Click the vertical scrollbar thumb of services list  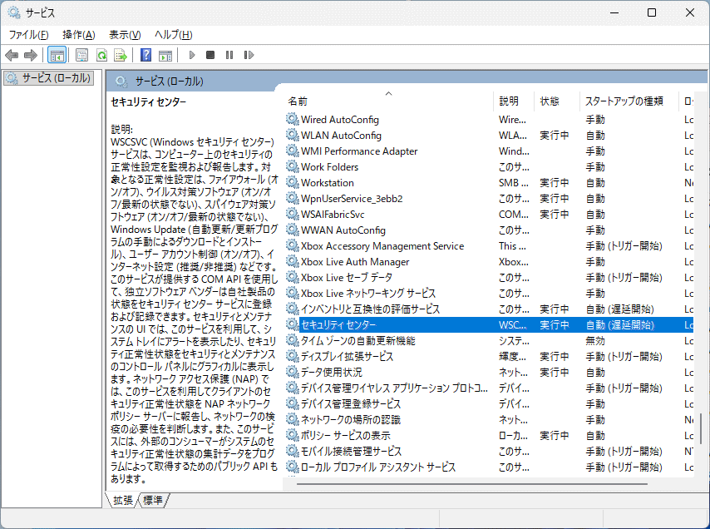(x=701, y=428)
